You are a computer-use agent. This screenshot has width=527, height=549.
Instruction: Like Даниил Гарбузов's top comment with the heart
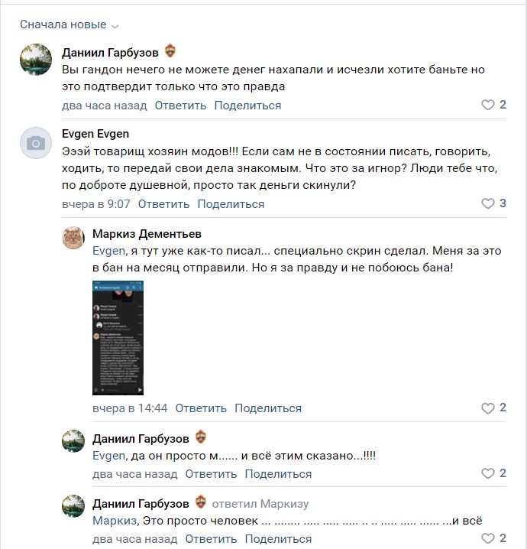click(487, 105)
